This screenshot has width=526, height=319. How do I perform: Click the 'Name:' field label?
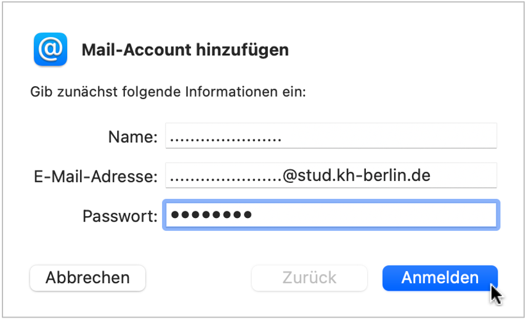pyautogui.click(x=133, y=137)
